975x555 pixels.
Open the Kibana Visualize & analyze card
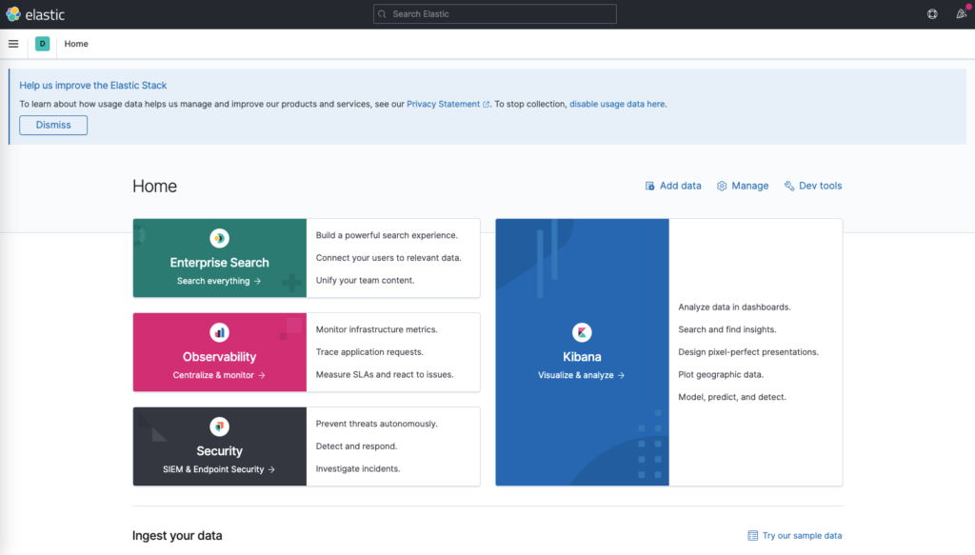(582, 375)
